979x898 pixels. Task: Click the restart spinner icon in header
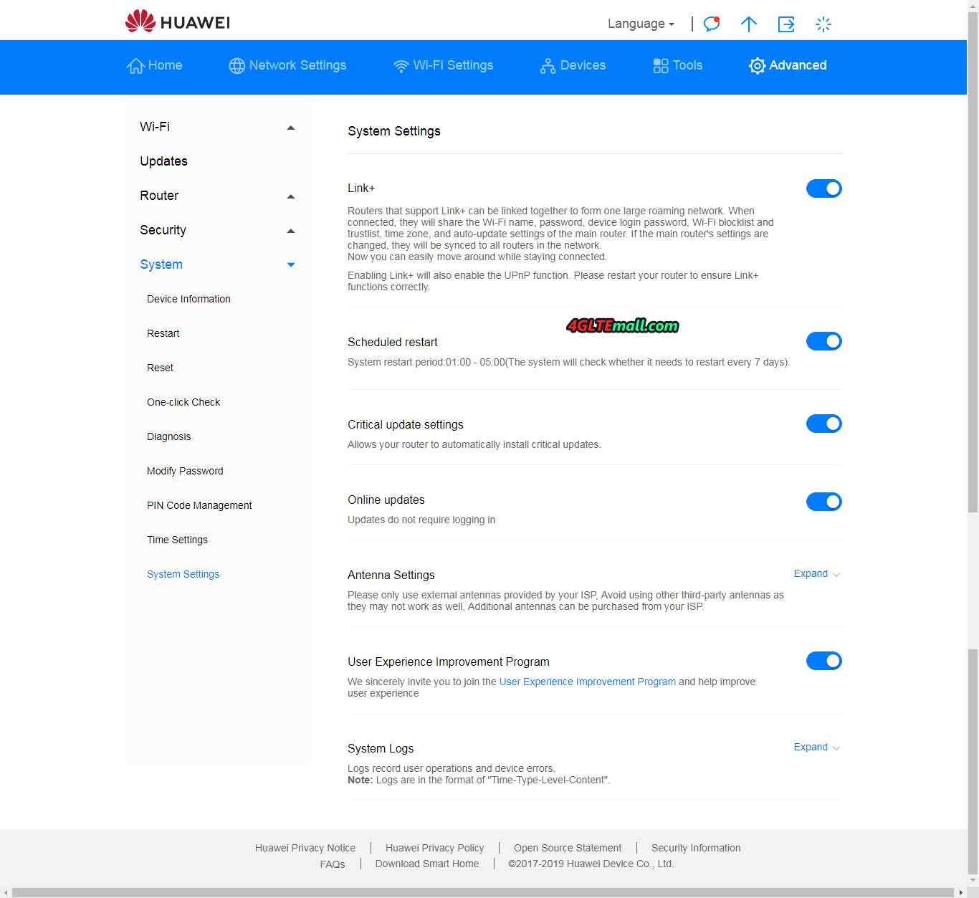click(x=823, y=24)
